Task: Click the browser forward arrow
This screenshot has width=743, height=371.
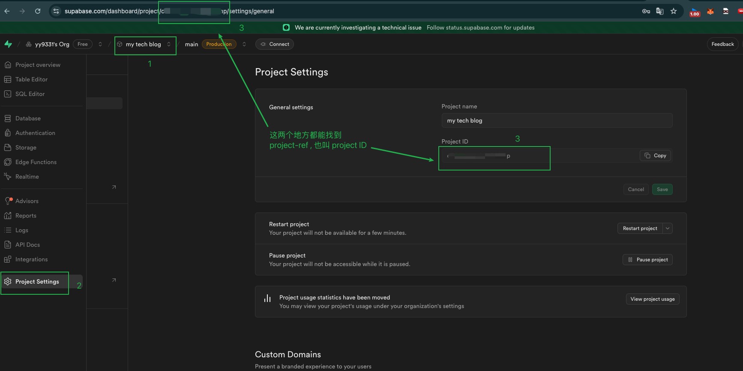Action: tap(22, 11)
